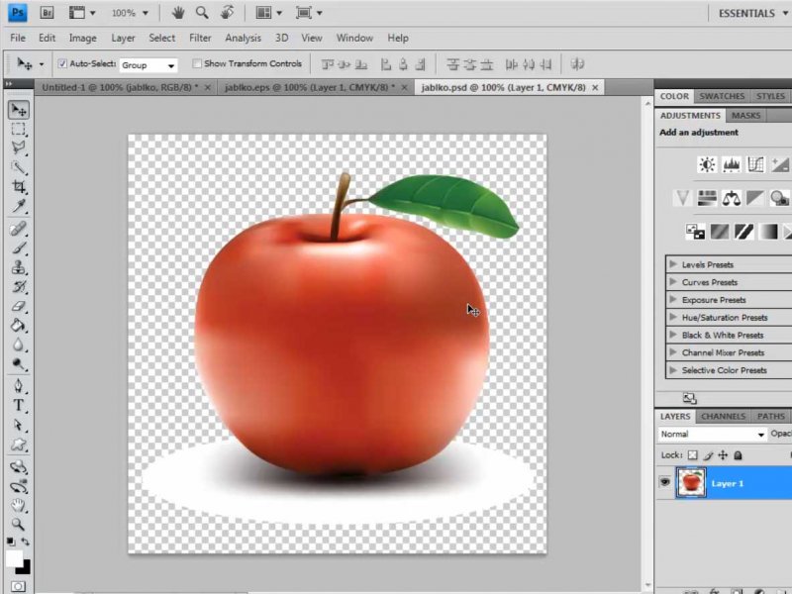The height and width of the screenshot is (594, 792).
Task: Switch to the jablko.eps document tab
Action: (x=309, y=87)
